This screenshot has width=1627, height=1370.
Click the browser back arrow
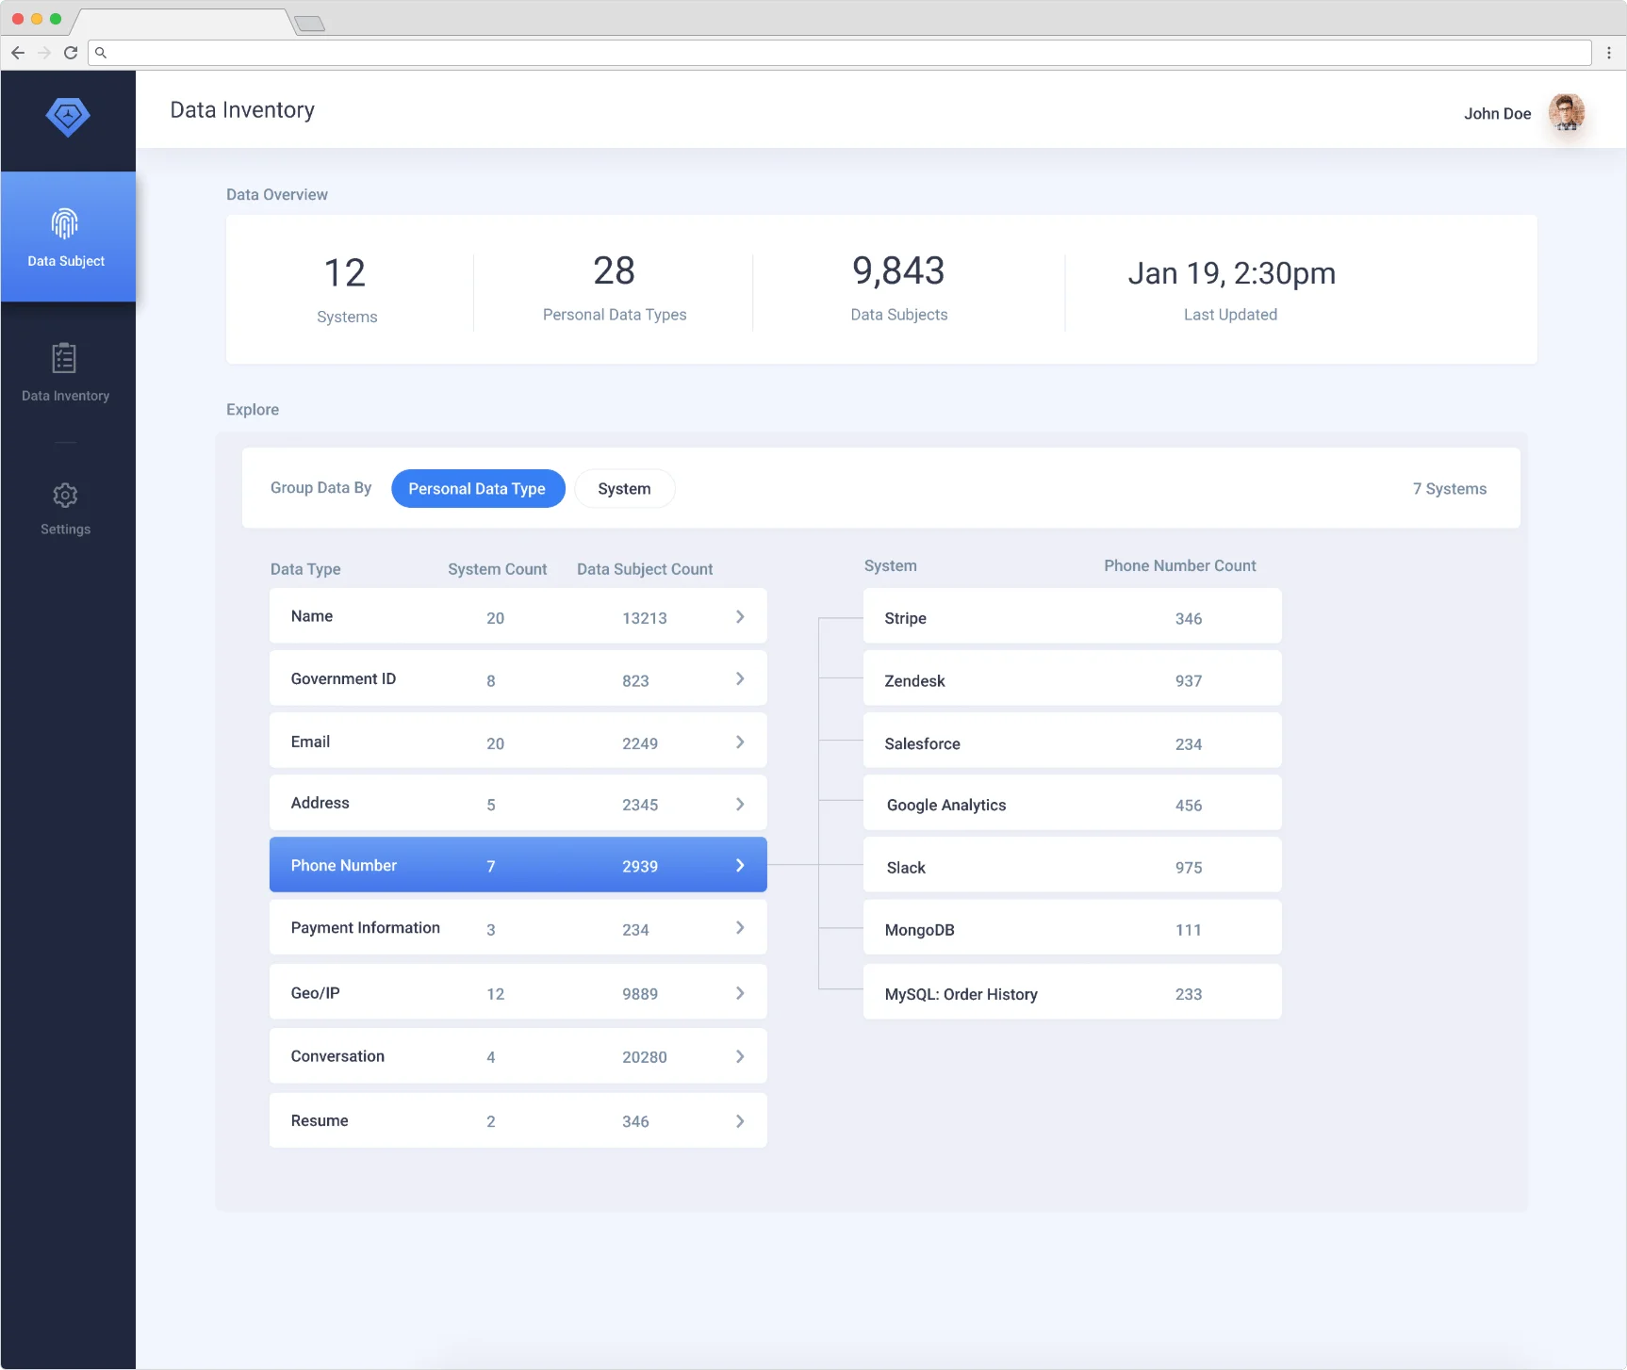tap(18, 53)
